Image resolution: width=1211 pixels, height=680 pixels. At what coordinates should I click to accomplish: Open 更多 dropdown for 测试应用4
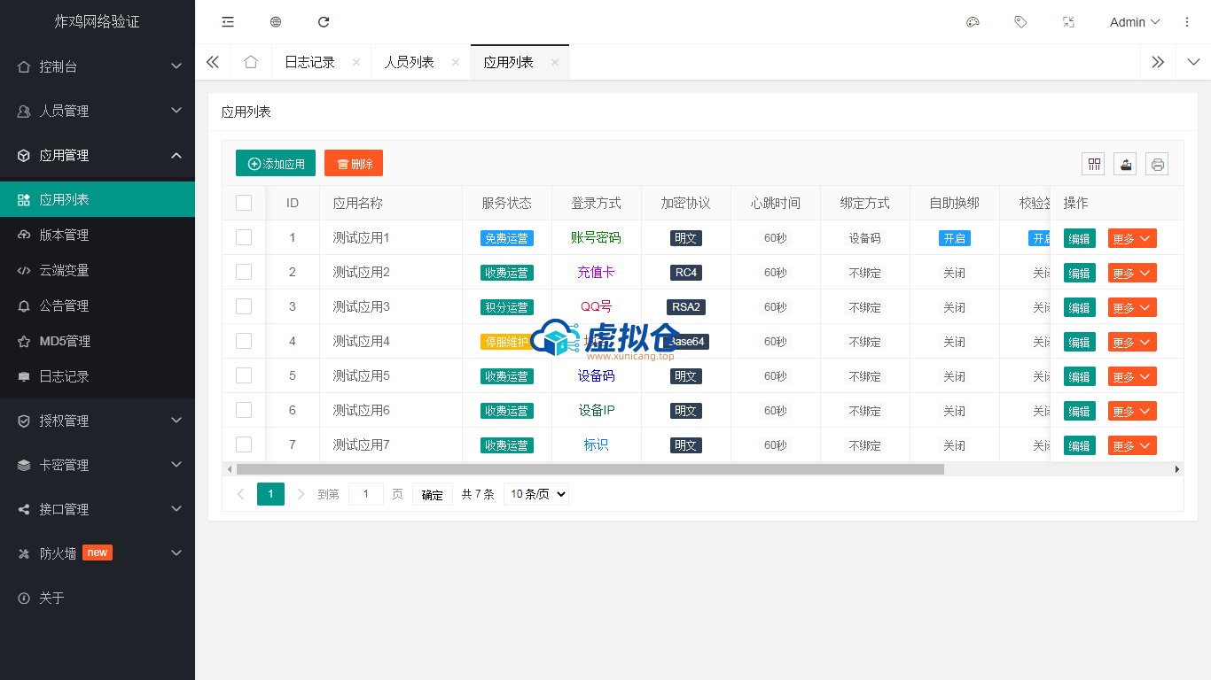pos(1132,342)
